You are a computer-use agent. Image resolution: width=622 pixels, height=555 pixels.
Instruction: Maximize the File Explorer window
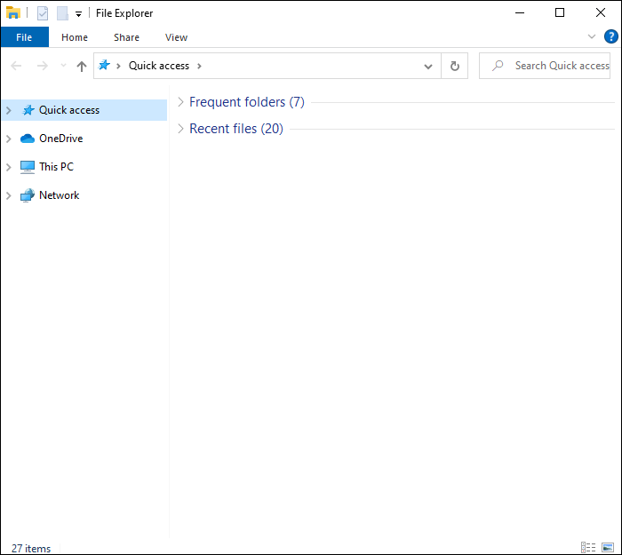[560, 12]
